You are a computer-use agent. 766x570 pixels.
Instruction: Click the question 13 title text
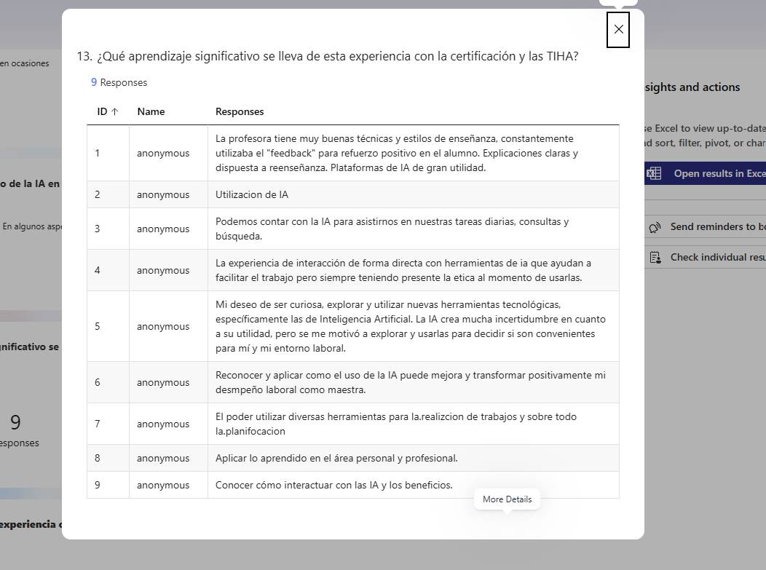click(x=328, y=56)
